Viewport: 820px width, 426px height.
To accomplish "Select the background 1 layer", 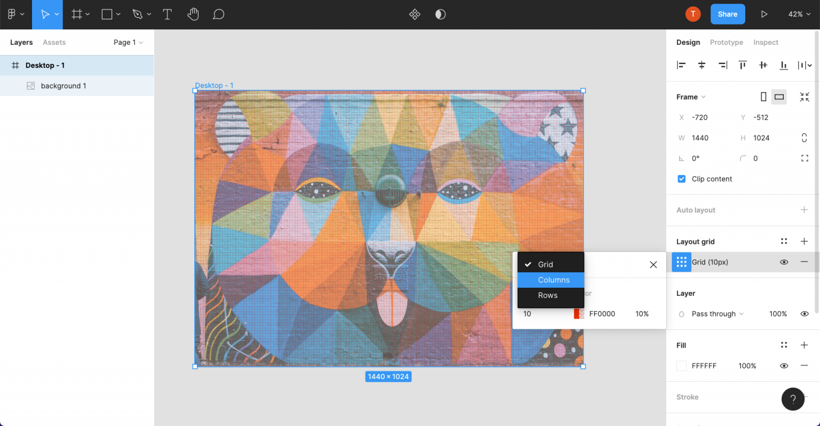I will (63, 86).
